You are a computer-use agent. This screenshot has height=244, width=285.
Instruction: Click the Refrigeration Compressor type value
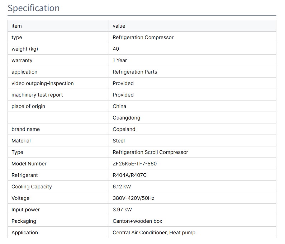click(143, 37)
